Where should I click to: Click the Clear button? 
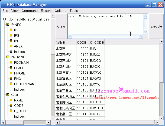pos(61,26)
